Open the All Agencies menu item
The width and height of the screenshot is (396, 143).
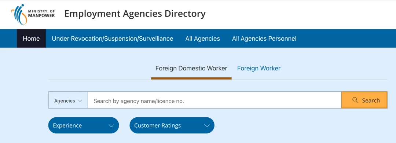(202, 38)
